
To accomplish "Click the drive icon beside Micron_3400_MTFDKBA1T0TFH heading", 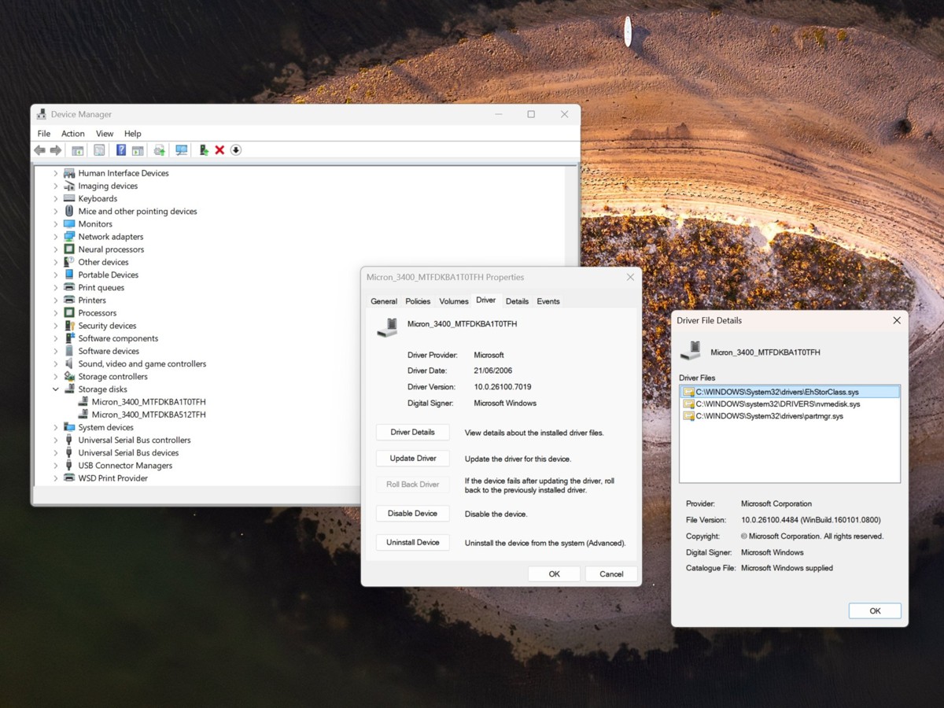I will point(386,326).
